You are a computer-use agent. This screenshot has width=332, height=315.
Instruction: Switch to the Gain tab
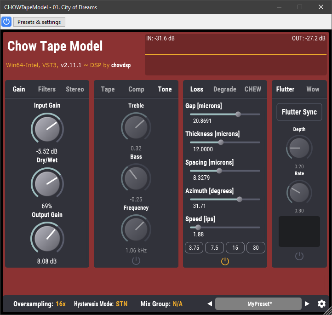click(19, 89)
